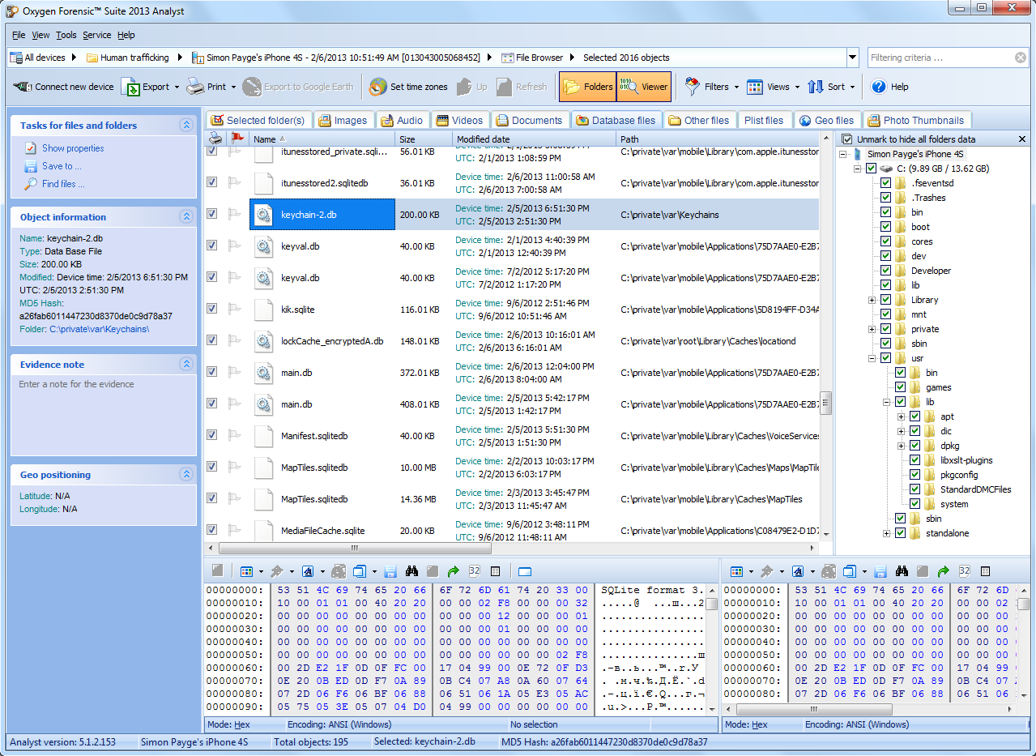Click the red flag column header icon
The width and height of the screenshot is (1036, 756).
pyautogui.click(x=236, y=139)
